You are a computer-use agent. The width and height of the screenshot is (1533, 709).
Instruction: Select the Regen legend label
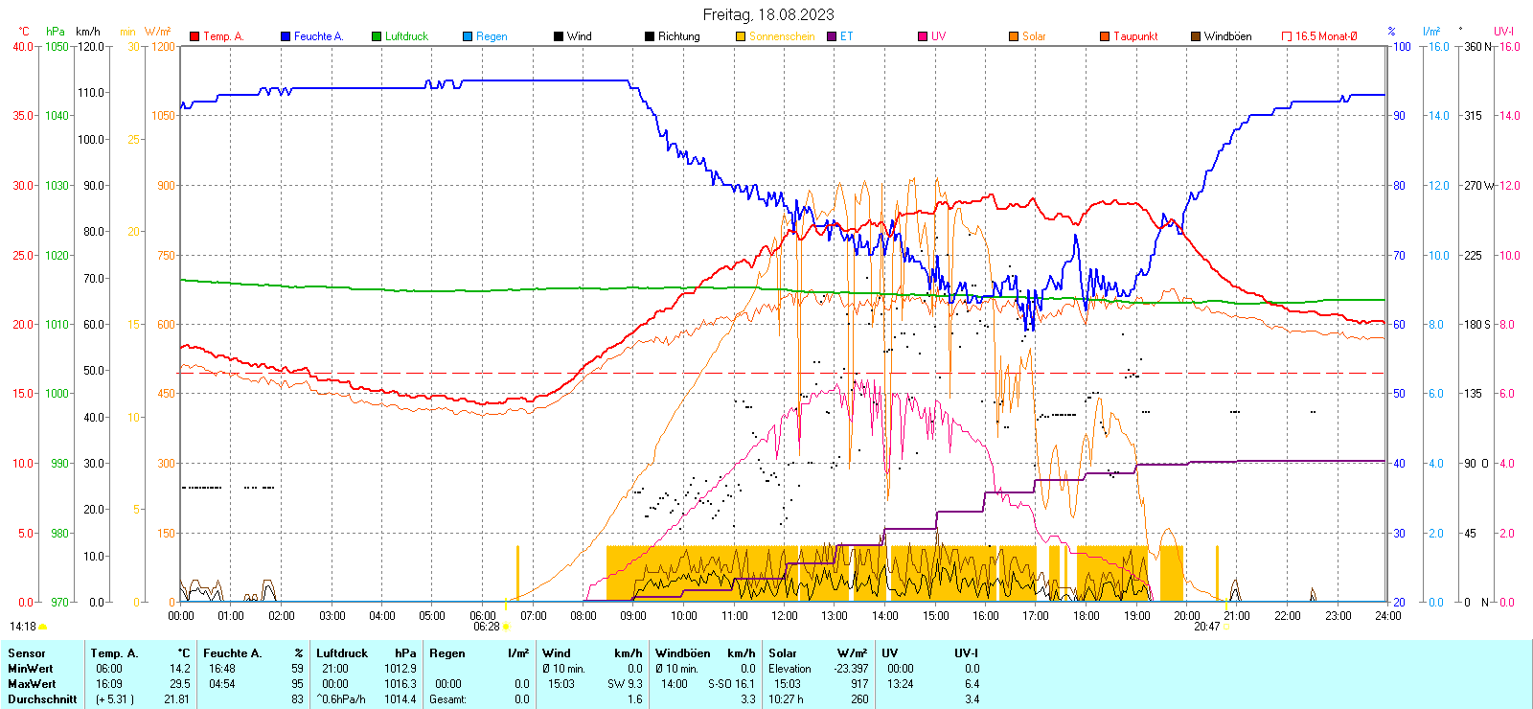[x=492, y=36]
